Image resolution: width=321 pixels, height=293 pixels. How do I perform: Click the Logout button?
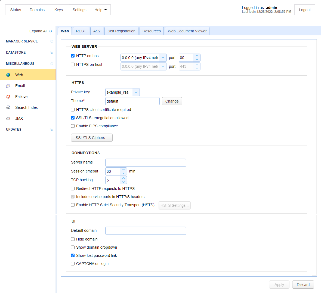pos(305,10)
